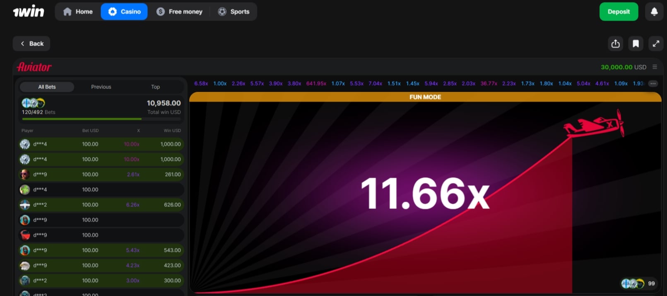Click the 543.00 win amount
667x296 pixels.
[172, 250]
